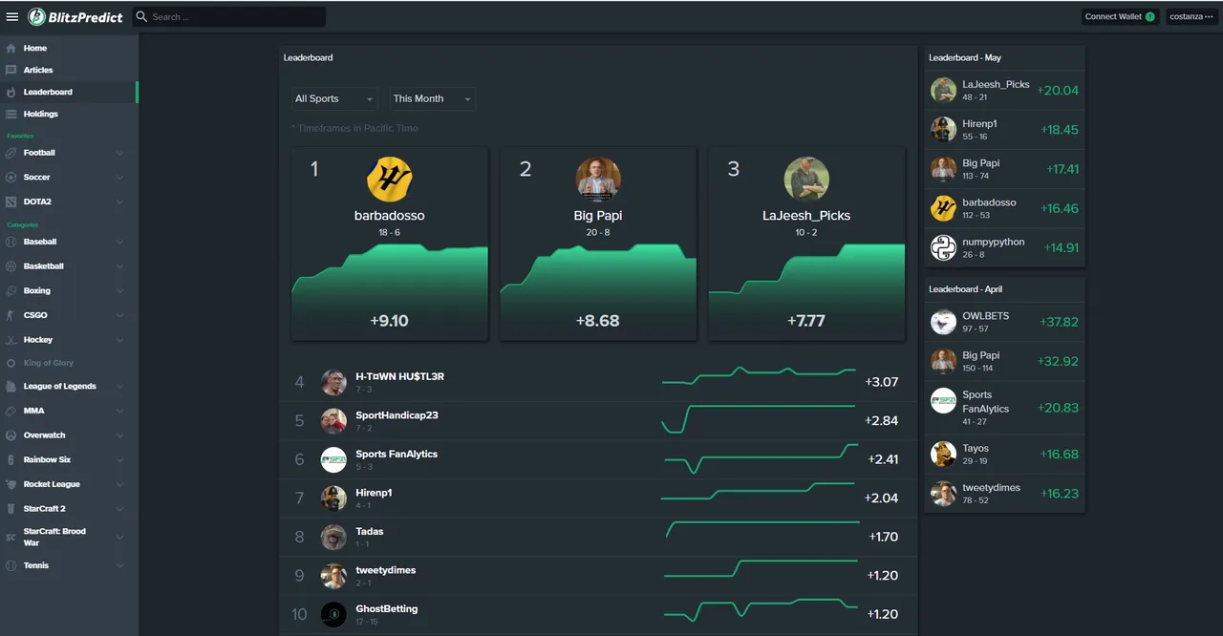The width and height of the screenshot is (1223, 636).
Task: Expand the Tennis sidebar chevron
Action: (119, 565)
